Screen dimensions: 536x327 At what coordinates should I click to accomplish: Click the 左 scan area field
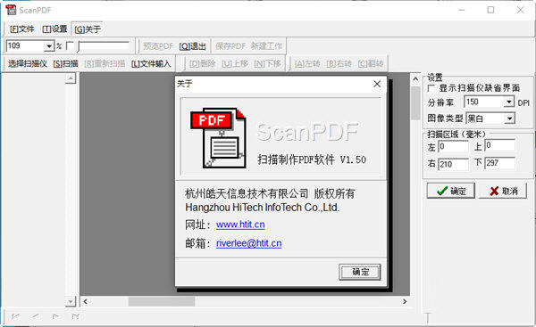(453, 147)
